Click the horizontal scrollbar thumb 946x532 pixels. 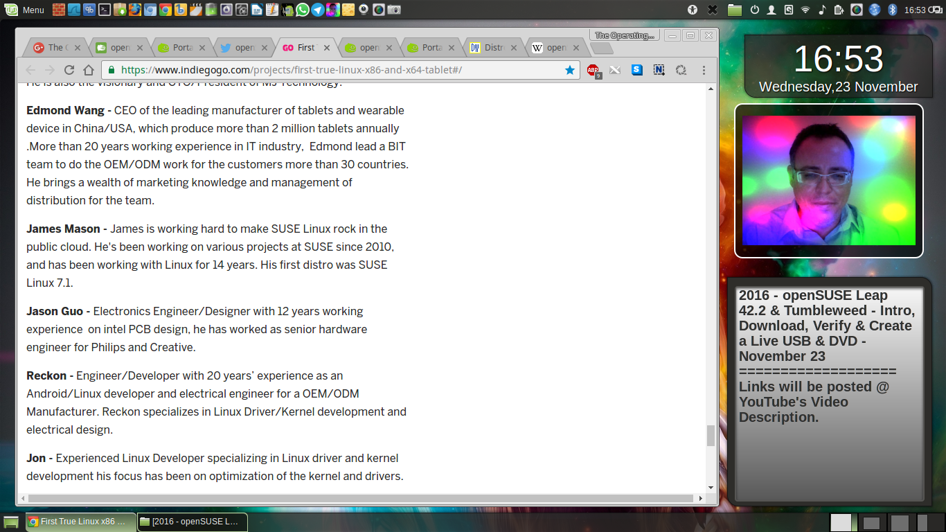pyautogui.click(x=360, y=498)
